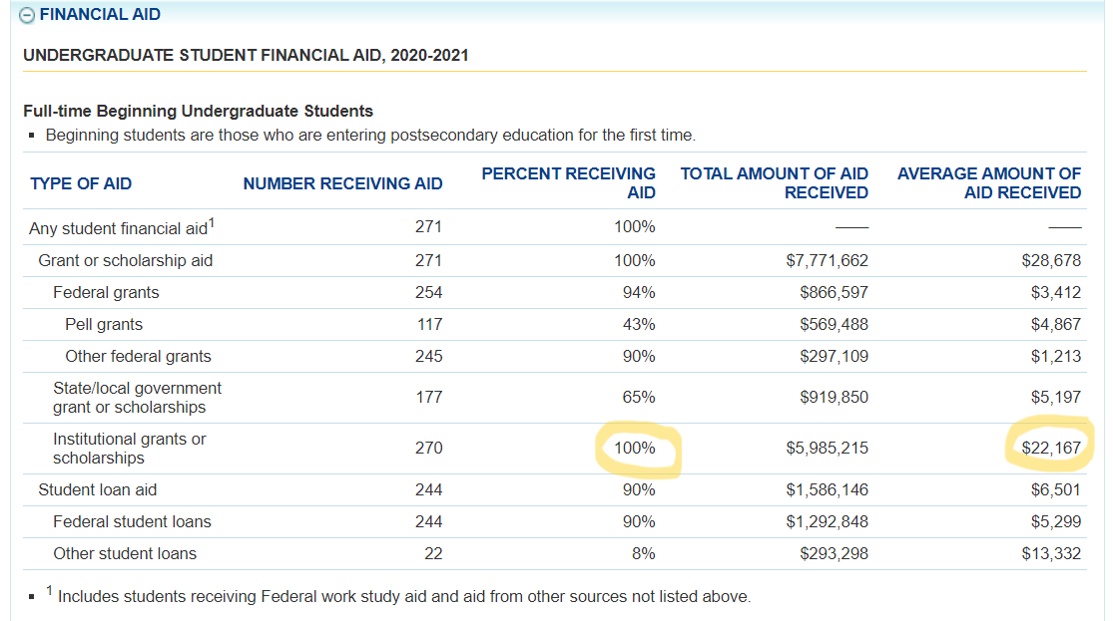Click the highlighted $22,167 average amount
The height and width of the screenshot is (621, 1113).
pyautogui.click(x=1050, y=449)
